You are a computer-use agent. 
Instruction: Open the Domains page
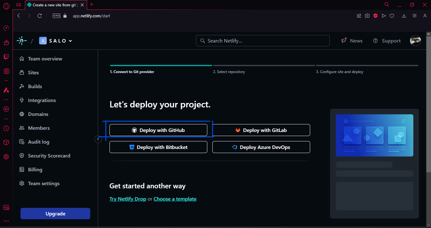[x=34, y=114]
